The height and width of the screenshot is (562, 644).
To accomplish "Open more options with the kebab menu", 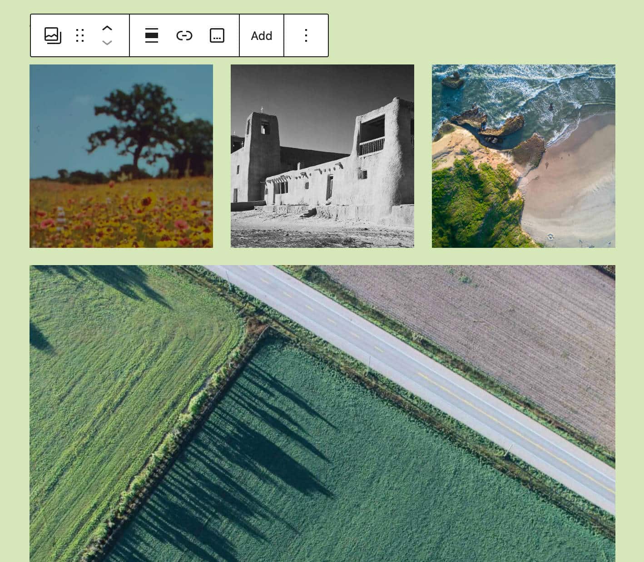I will pyautogui.click(x=306, y=35).
